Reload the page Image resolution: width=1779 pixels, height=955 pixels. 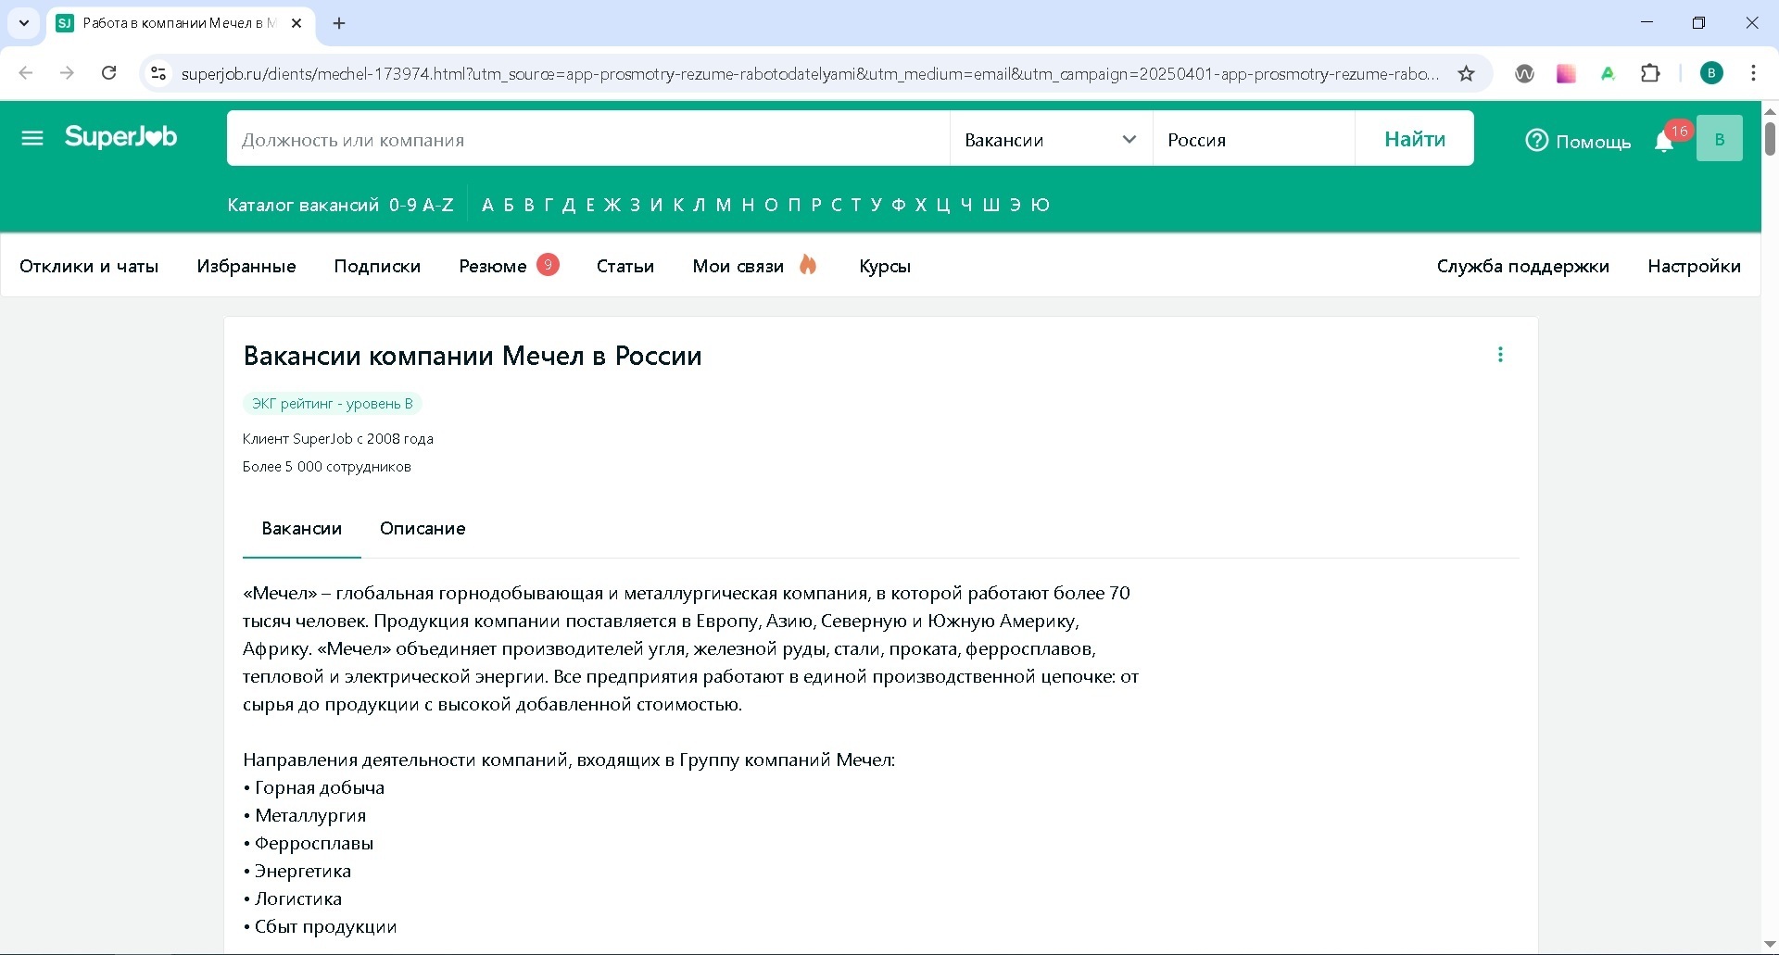[x=109, y=73]
